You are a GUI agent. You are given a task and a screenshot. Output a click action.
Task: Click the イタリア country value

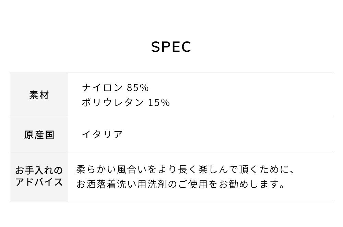pyautogui.click(x=102, y=135)
